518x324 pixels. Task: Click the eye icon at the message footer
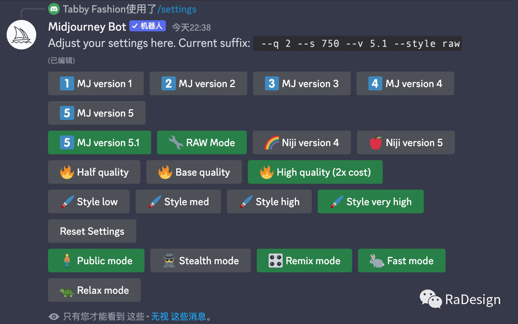click(x=54, y=317)
